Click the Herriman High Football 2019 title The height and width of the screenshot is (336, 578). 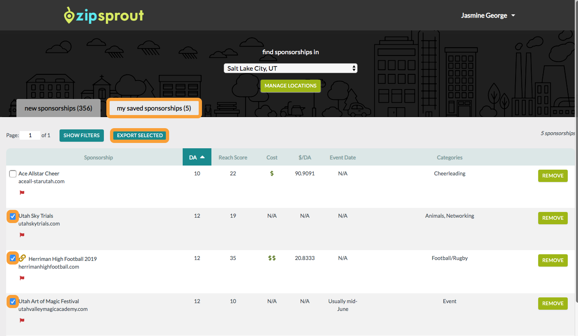tap(63, 259)
